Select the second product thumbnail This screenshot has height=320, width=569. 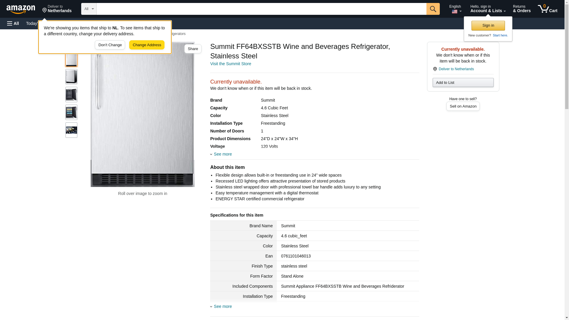coord(71,77)
